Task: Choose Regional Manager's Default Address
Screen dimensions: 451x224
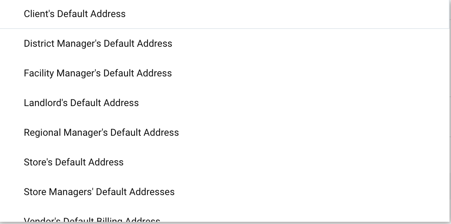Action: click(101, 133)
